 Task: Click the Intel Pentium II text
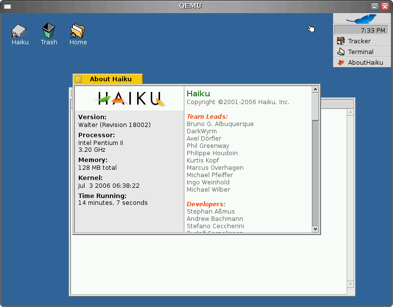[101, 143]
